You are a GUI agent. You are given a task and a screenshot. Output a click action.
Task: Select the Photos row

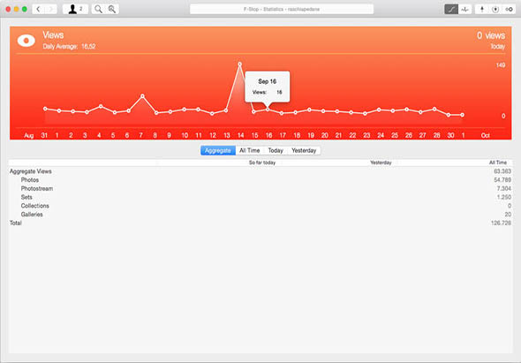tap(260, 180)
